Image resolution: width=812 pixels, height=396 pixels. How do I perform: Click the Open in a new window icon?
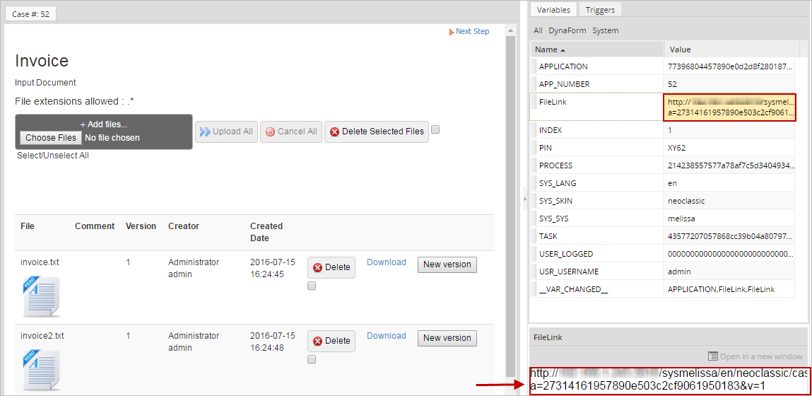tap(713, 356)
